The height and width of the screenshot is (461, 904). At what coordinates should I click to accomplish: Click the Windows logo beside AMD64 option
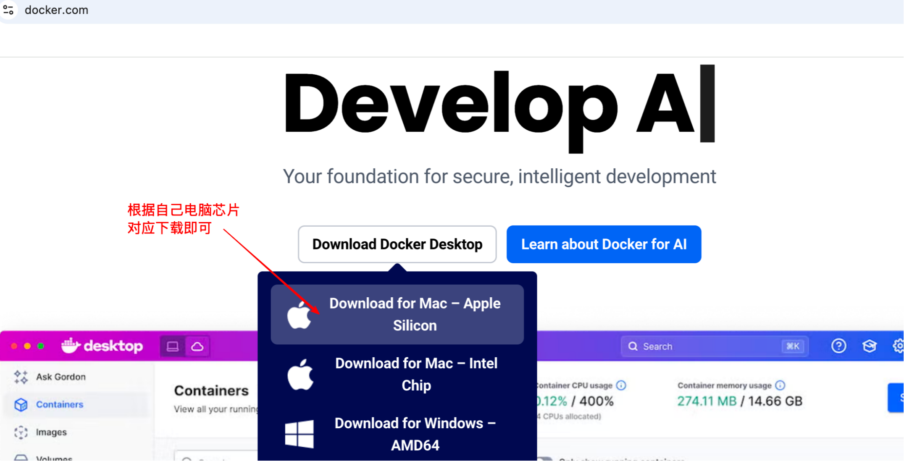click(x=299, y=434)
